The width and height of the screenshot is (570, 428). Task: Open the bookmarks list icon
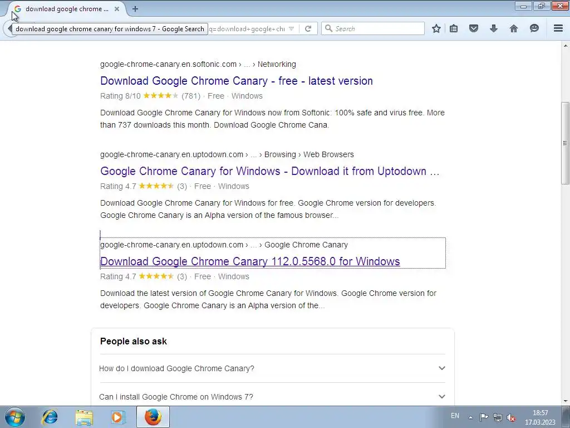tap(454, 28)
